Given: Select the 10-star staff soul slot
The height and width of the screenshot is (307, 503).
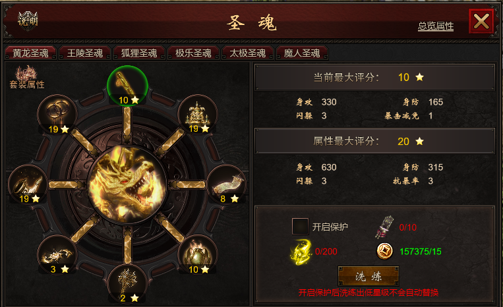Looking at the screenshot, I should pos(127,86).
